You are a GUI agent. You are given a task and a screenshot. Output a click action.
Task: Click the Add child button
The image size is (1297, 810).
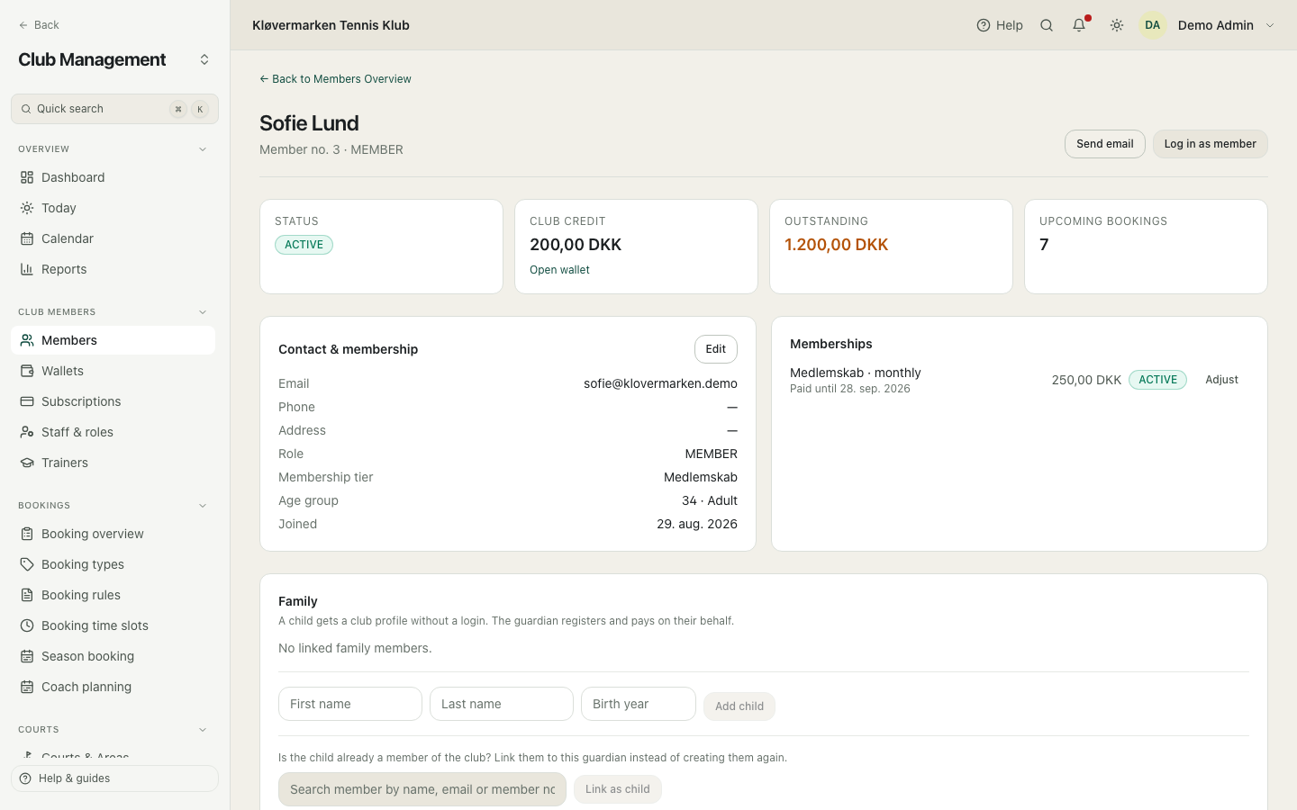739,706
